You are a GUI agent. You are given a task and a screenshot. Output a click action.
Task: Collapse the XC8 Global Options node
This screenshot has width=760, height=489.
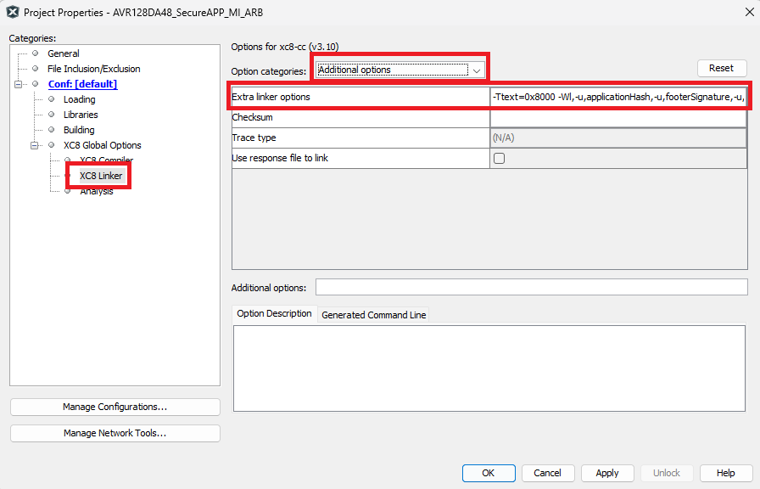[x=35, y=145]
